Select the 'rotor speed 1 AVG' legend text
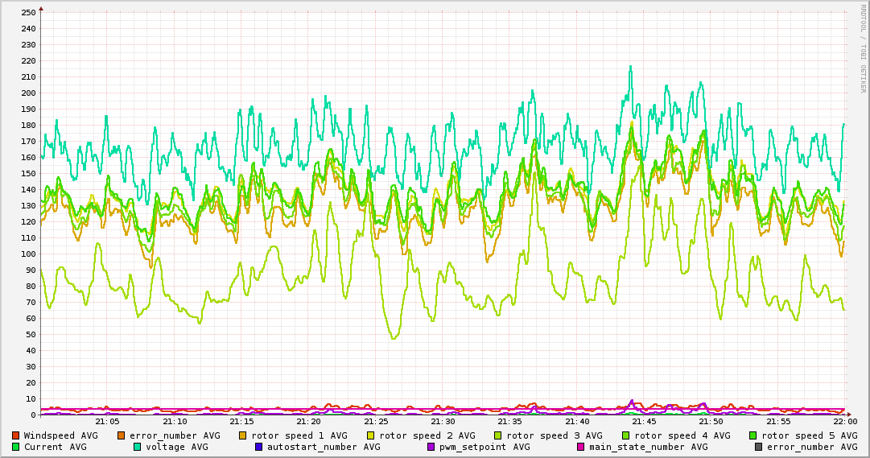 click(x=299, y=436)
